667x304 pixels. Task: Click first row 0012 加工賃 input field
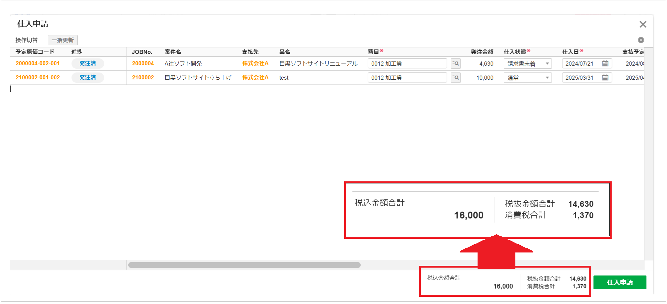(x=407, y=64)
